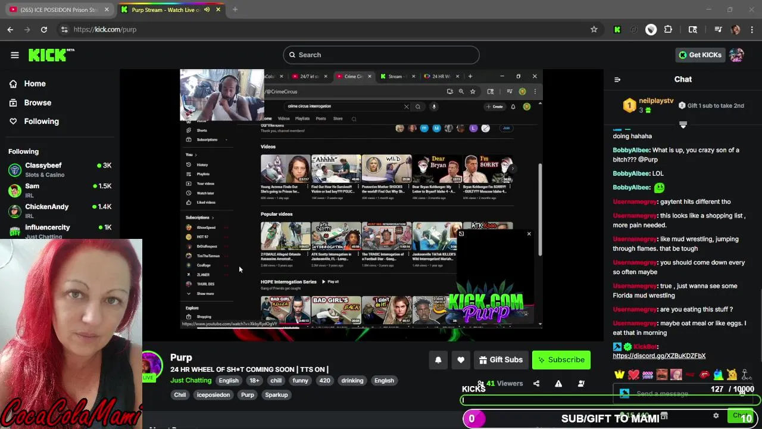The width and height of the screenshot is (762, 429).
Task: Open the shield extension in Chrome toolbar
Action: click(x=651, y=29)
